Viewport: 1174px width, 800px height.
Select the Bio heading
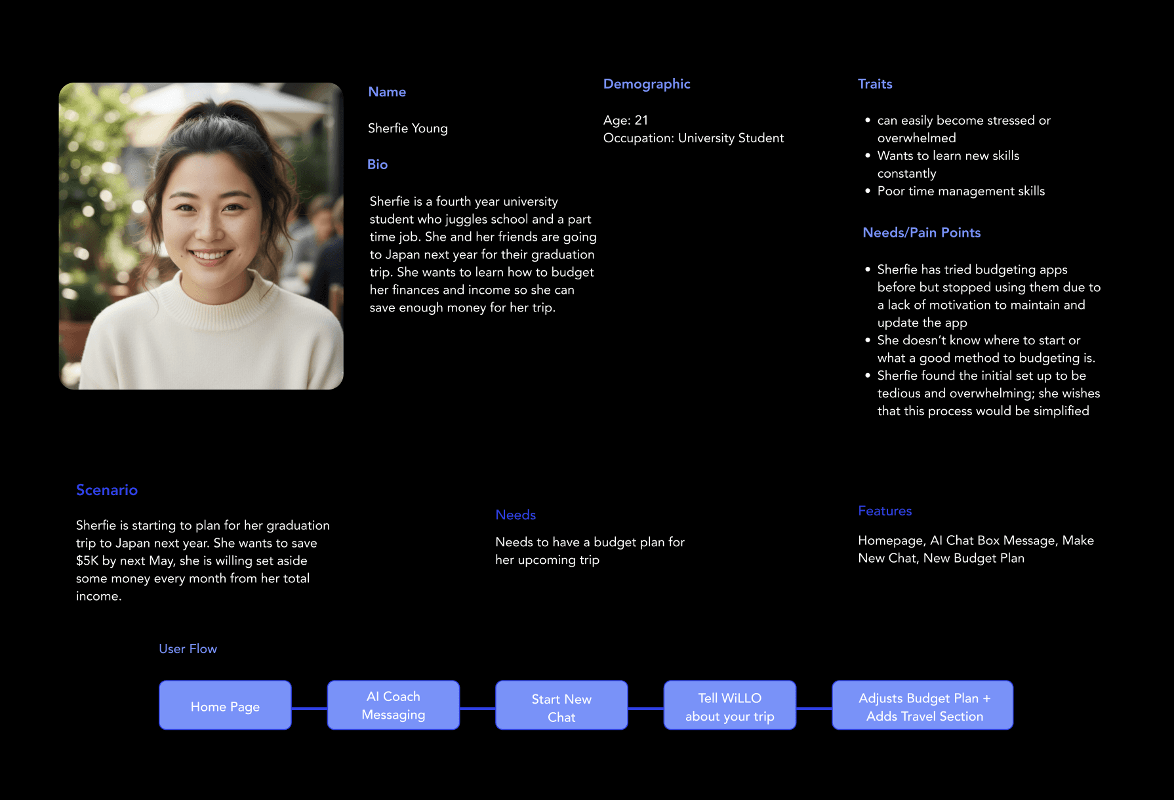pyautogui.click(x=377, y=165)
